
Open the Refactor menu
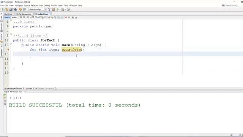pos(35,5)
